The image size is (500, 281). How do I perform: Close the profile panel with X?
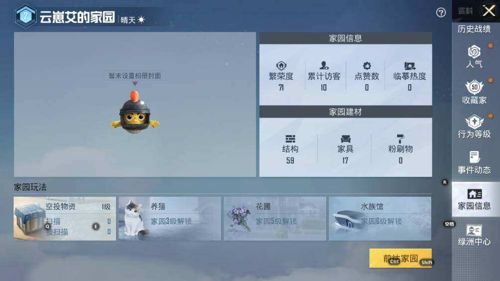point(489,11)
